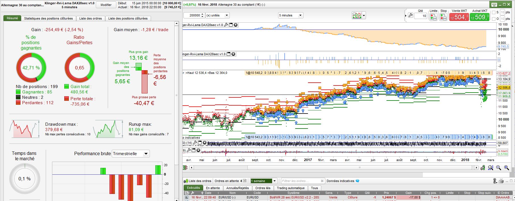Close the equity curve panel with X icon
Image resolution: width=515 pixels, height=201 pixels.
(235, 25)
